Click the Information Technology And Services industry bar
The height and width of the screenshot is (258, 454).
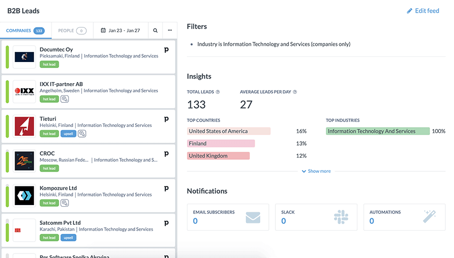(378, 132)
